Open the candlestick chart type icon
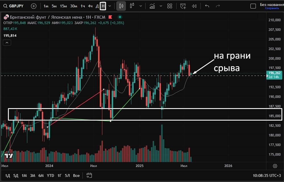The width and height of the screenshot is (284, 182). tap(121, 6)
